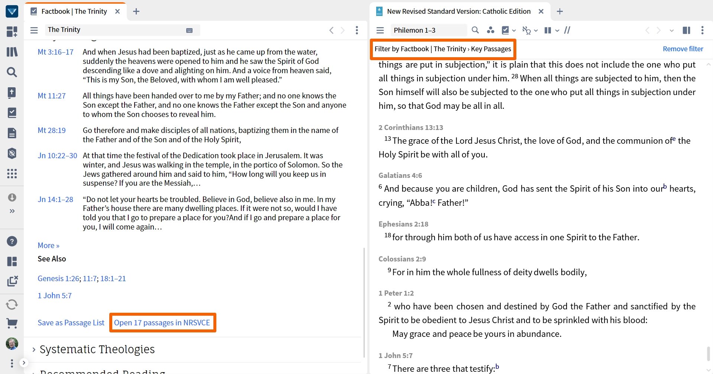
Task: Click Remove filter link
Action: click(683, 49)
